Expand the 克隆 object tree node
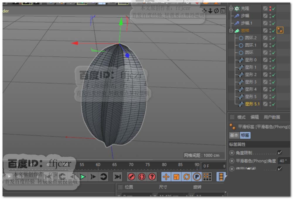 pyautogui.click(x=231, y=8)
